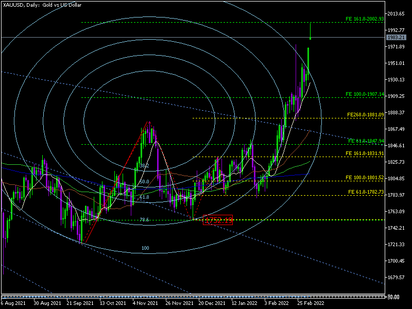The width and height of the screenshot is (412, 309).
Task: Click the red 1752.19 price label
Action: [x=218, y=220]
